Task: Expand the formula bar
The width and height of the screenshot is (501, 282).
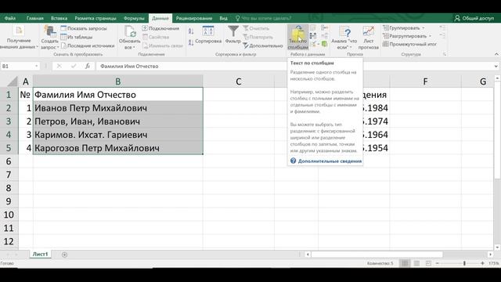Action: pos(496,66)
